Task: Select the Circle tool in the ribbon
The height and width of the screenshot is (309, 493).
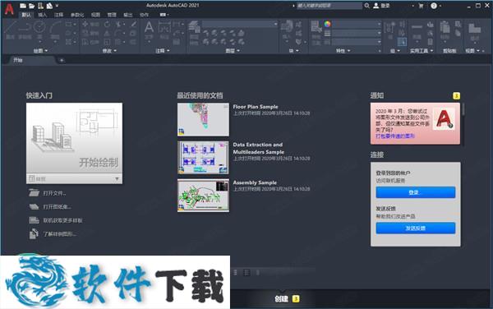Action: click(39, 30)
